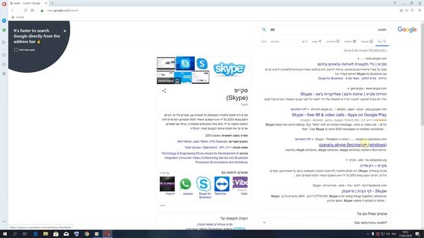Image resolution: width=424 pixels, height=238 pixels.
Task: Click the Google bookmark in bookmarks bar
Action: pos(18,17)
